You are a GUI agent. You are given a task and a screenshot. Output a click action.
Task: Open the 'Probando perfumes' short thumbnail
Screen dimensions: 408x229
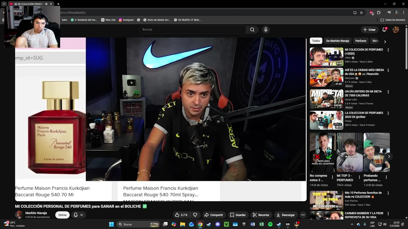376,152
